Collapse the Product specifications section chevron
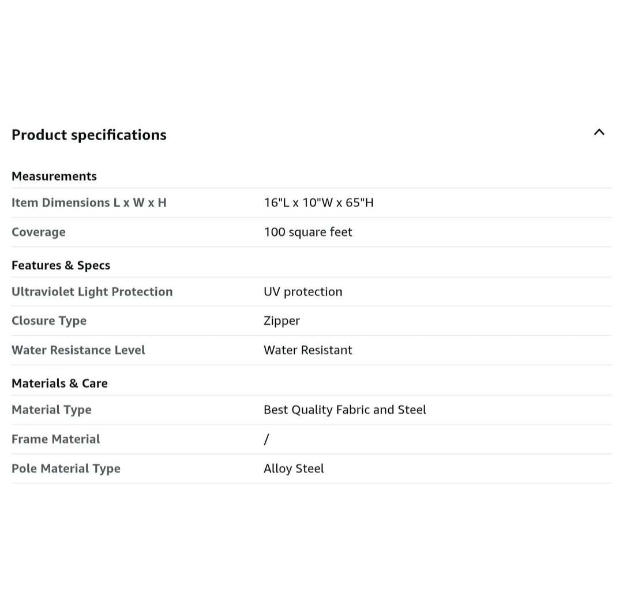Viewport: 623px width, 615px height. (x=599, y=133)
